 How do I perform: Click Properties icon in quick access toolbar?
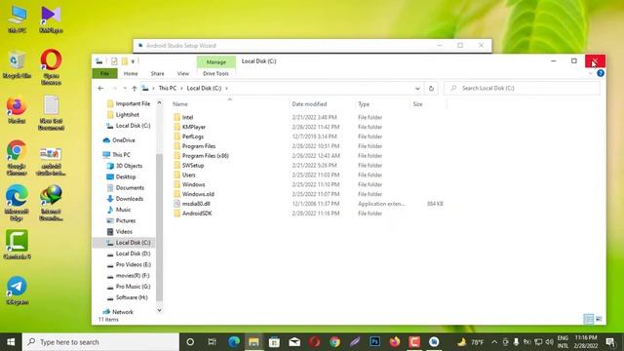[x=114, y=61]
